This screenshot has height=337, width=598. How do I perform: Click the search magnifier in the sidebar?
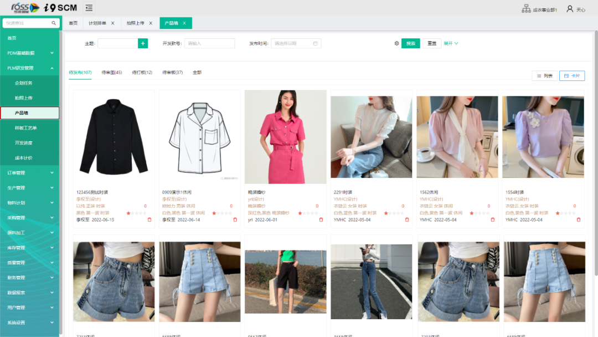54,23
